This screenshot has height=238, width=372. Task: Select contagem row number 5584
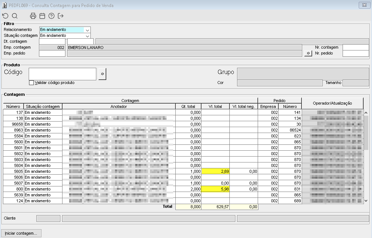(x=183, y=136)
